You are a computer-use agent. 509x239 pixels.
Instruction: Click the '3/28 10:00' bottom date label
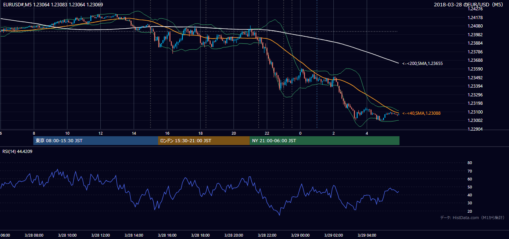coord(67,235)
